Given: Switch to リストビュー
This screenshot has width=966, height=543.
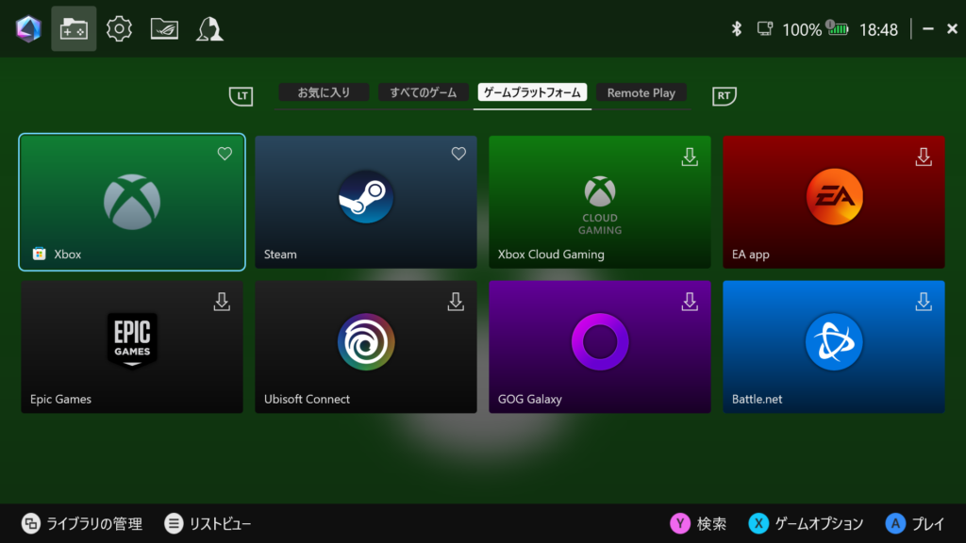Looking at the screenshot, I should (208, 523).
